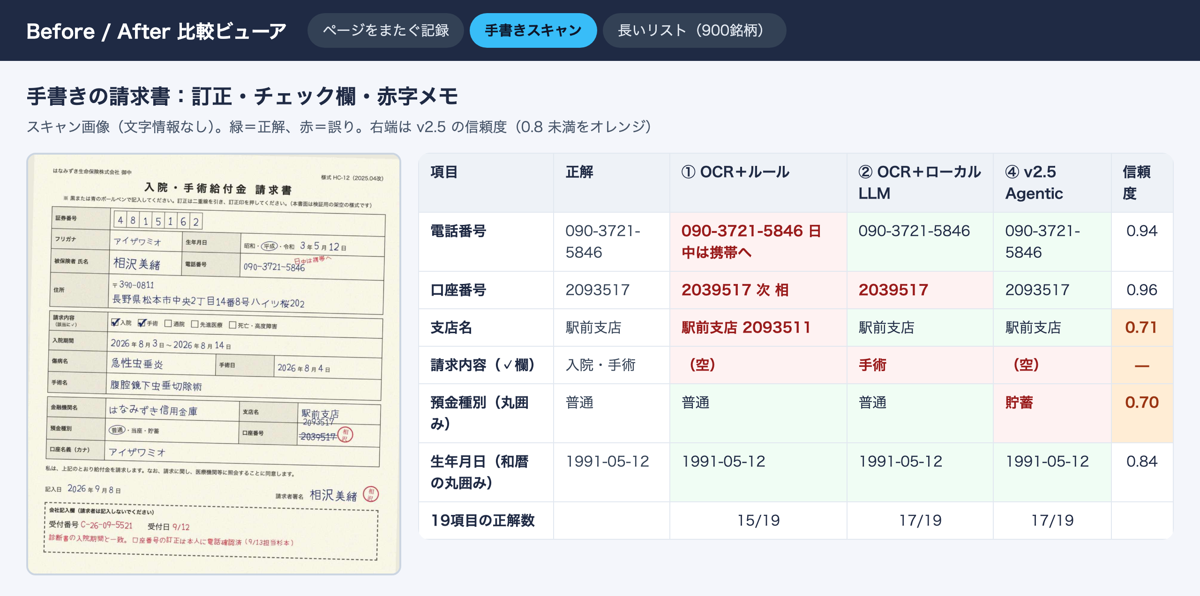Viewport: 1200px width, 596px height.
Task: Click the red 2039517 cell in LLM column
Action: [920, 290]
